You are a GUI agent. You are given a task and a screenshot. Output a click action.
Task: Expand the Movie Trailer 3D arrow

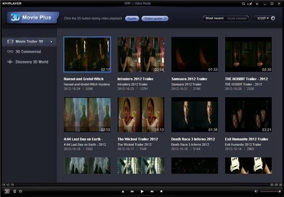coord(52,41)
